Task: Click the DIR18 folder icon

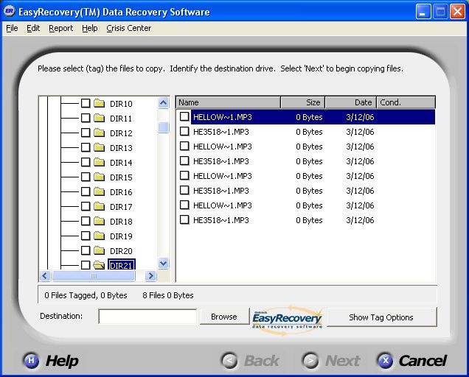Action: [x=99, y=221]
